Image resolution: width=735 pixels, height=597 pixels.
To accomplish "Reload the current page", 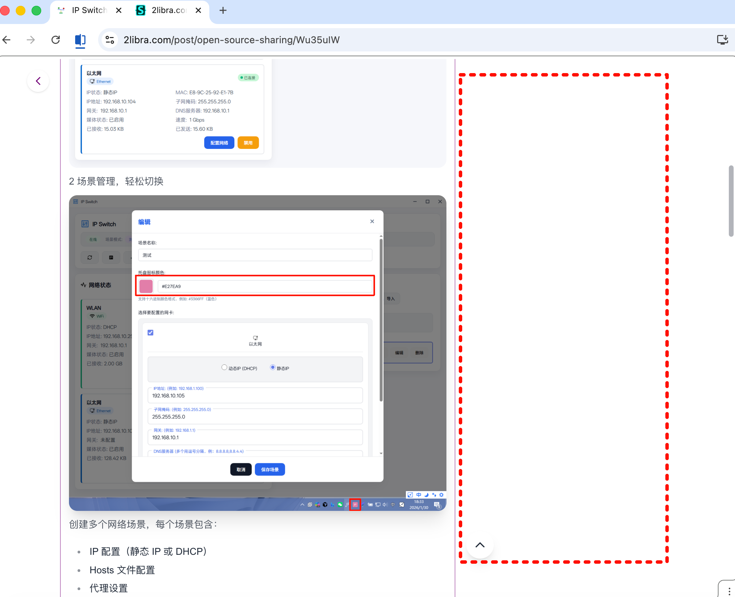I will [x=56, y=40].
